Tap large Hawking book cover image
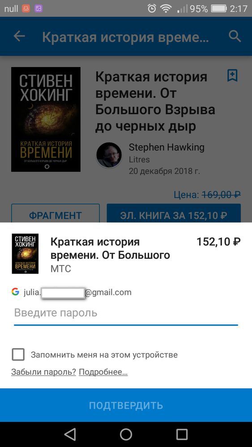 coord(46,119)
